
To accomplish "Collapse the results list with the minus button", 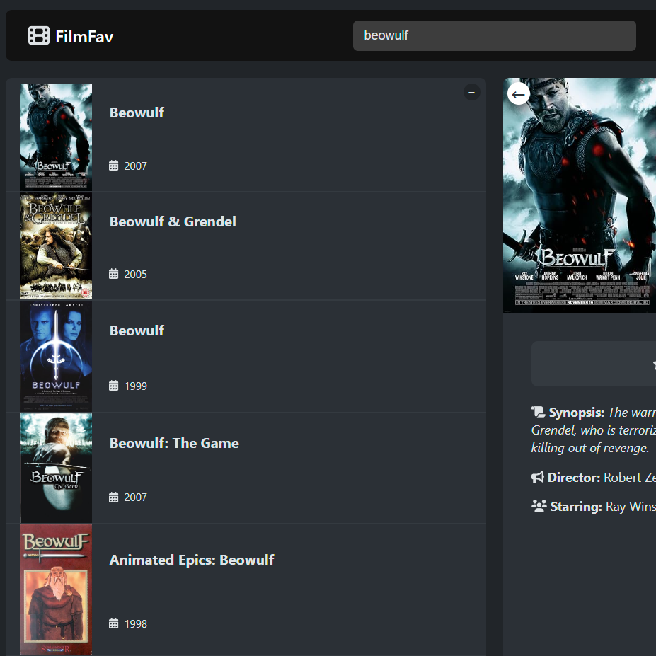I will pyautogui.click(x=471, y=92).
